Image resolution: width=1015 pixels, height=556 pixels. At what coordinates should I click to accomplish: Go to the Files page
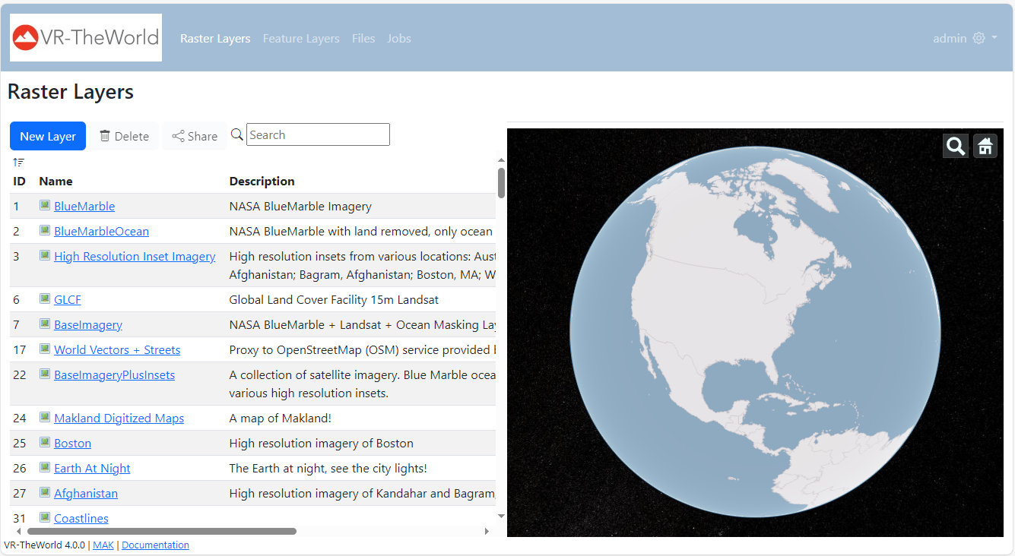(363, 39)
